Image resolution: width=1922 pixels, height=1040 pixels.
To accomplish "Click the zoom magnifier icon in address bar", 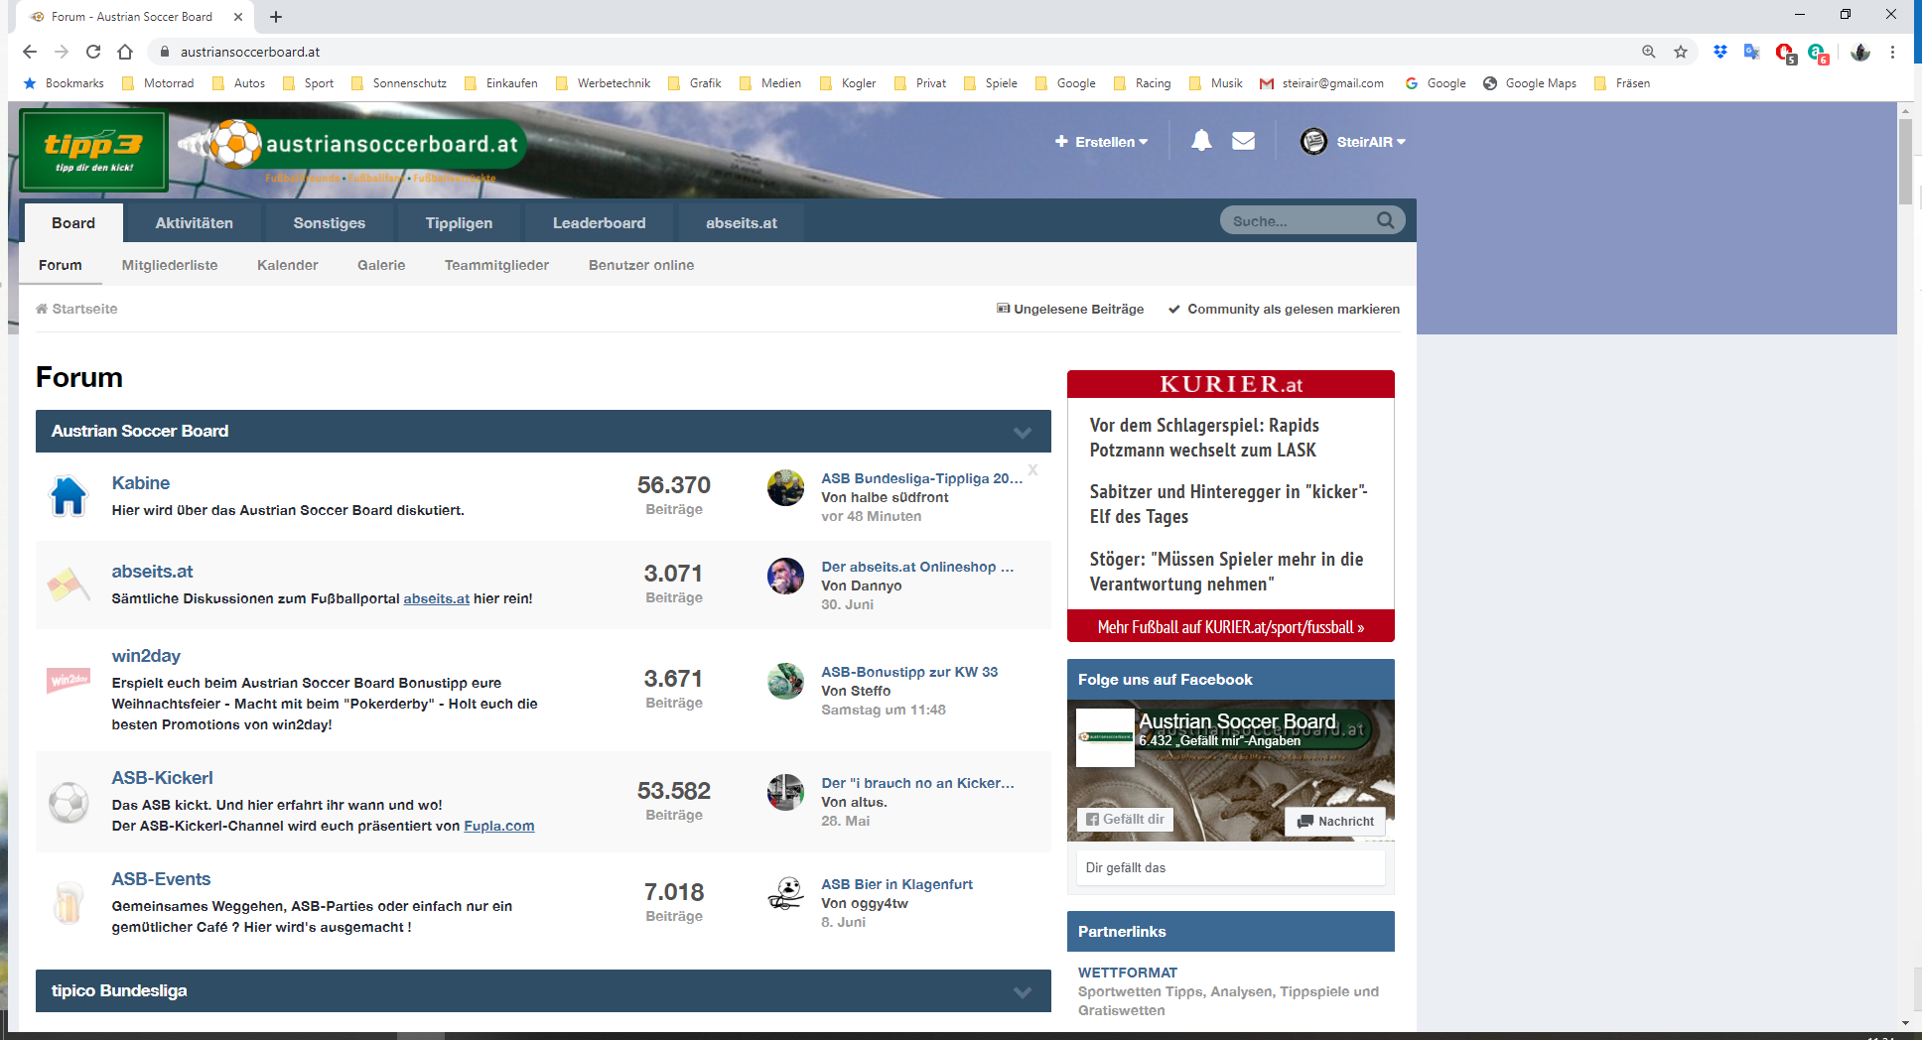I will pos(1649,52).
